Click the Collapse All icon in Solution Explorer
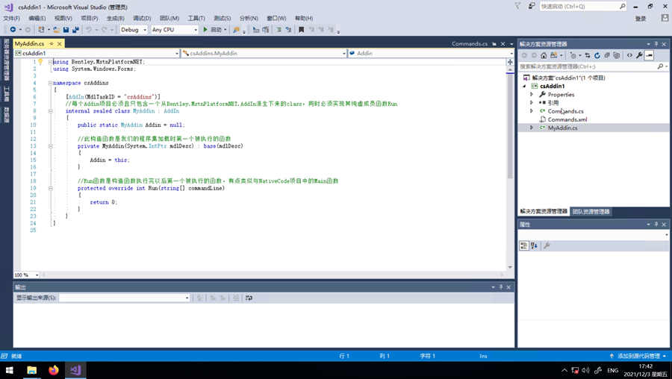Image resolution: width=672 pixels, height=379 pixels. (x=607, y=55)
